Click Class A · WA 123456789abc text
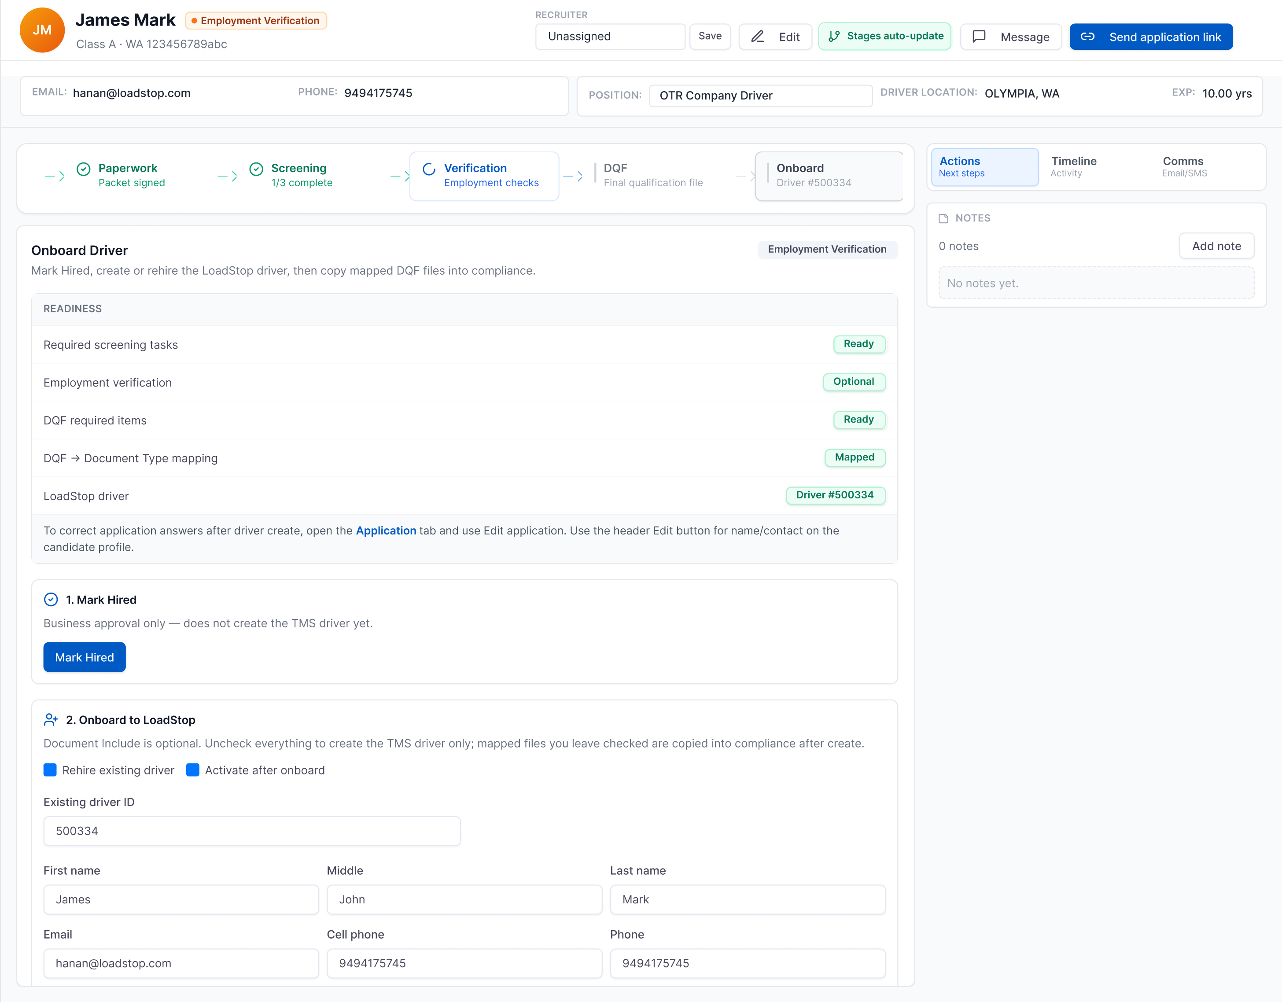 coord(151,44)
